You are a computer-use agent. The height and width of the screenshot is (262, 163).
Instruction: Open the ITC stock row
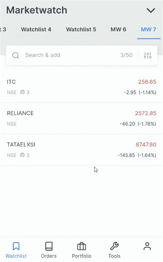81,87
